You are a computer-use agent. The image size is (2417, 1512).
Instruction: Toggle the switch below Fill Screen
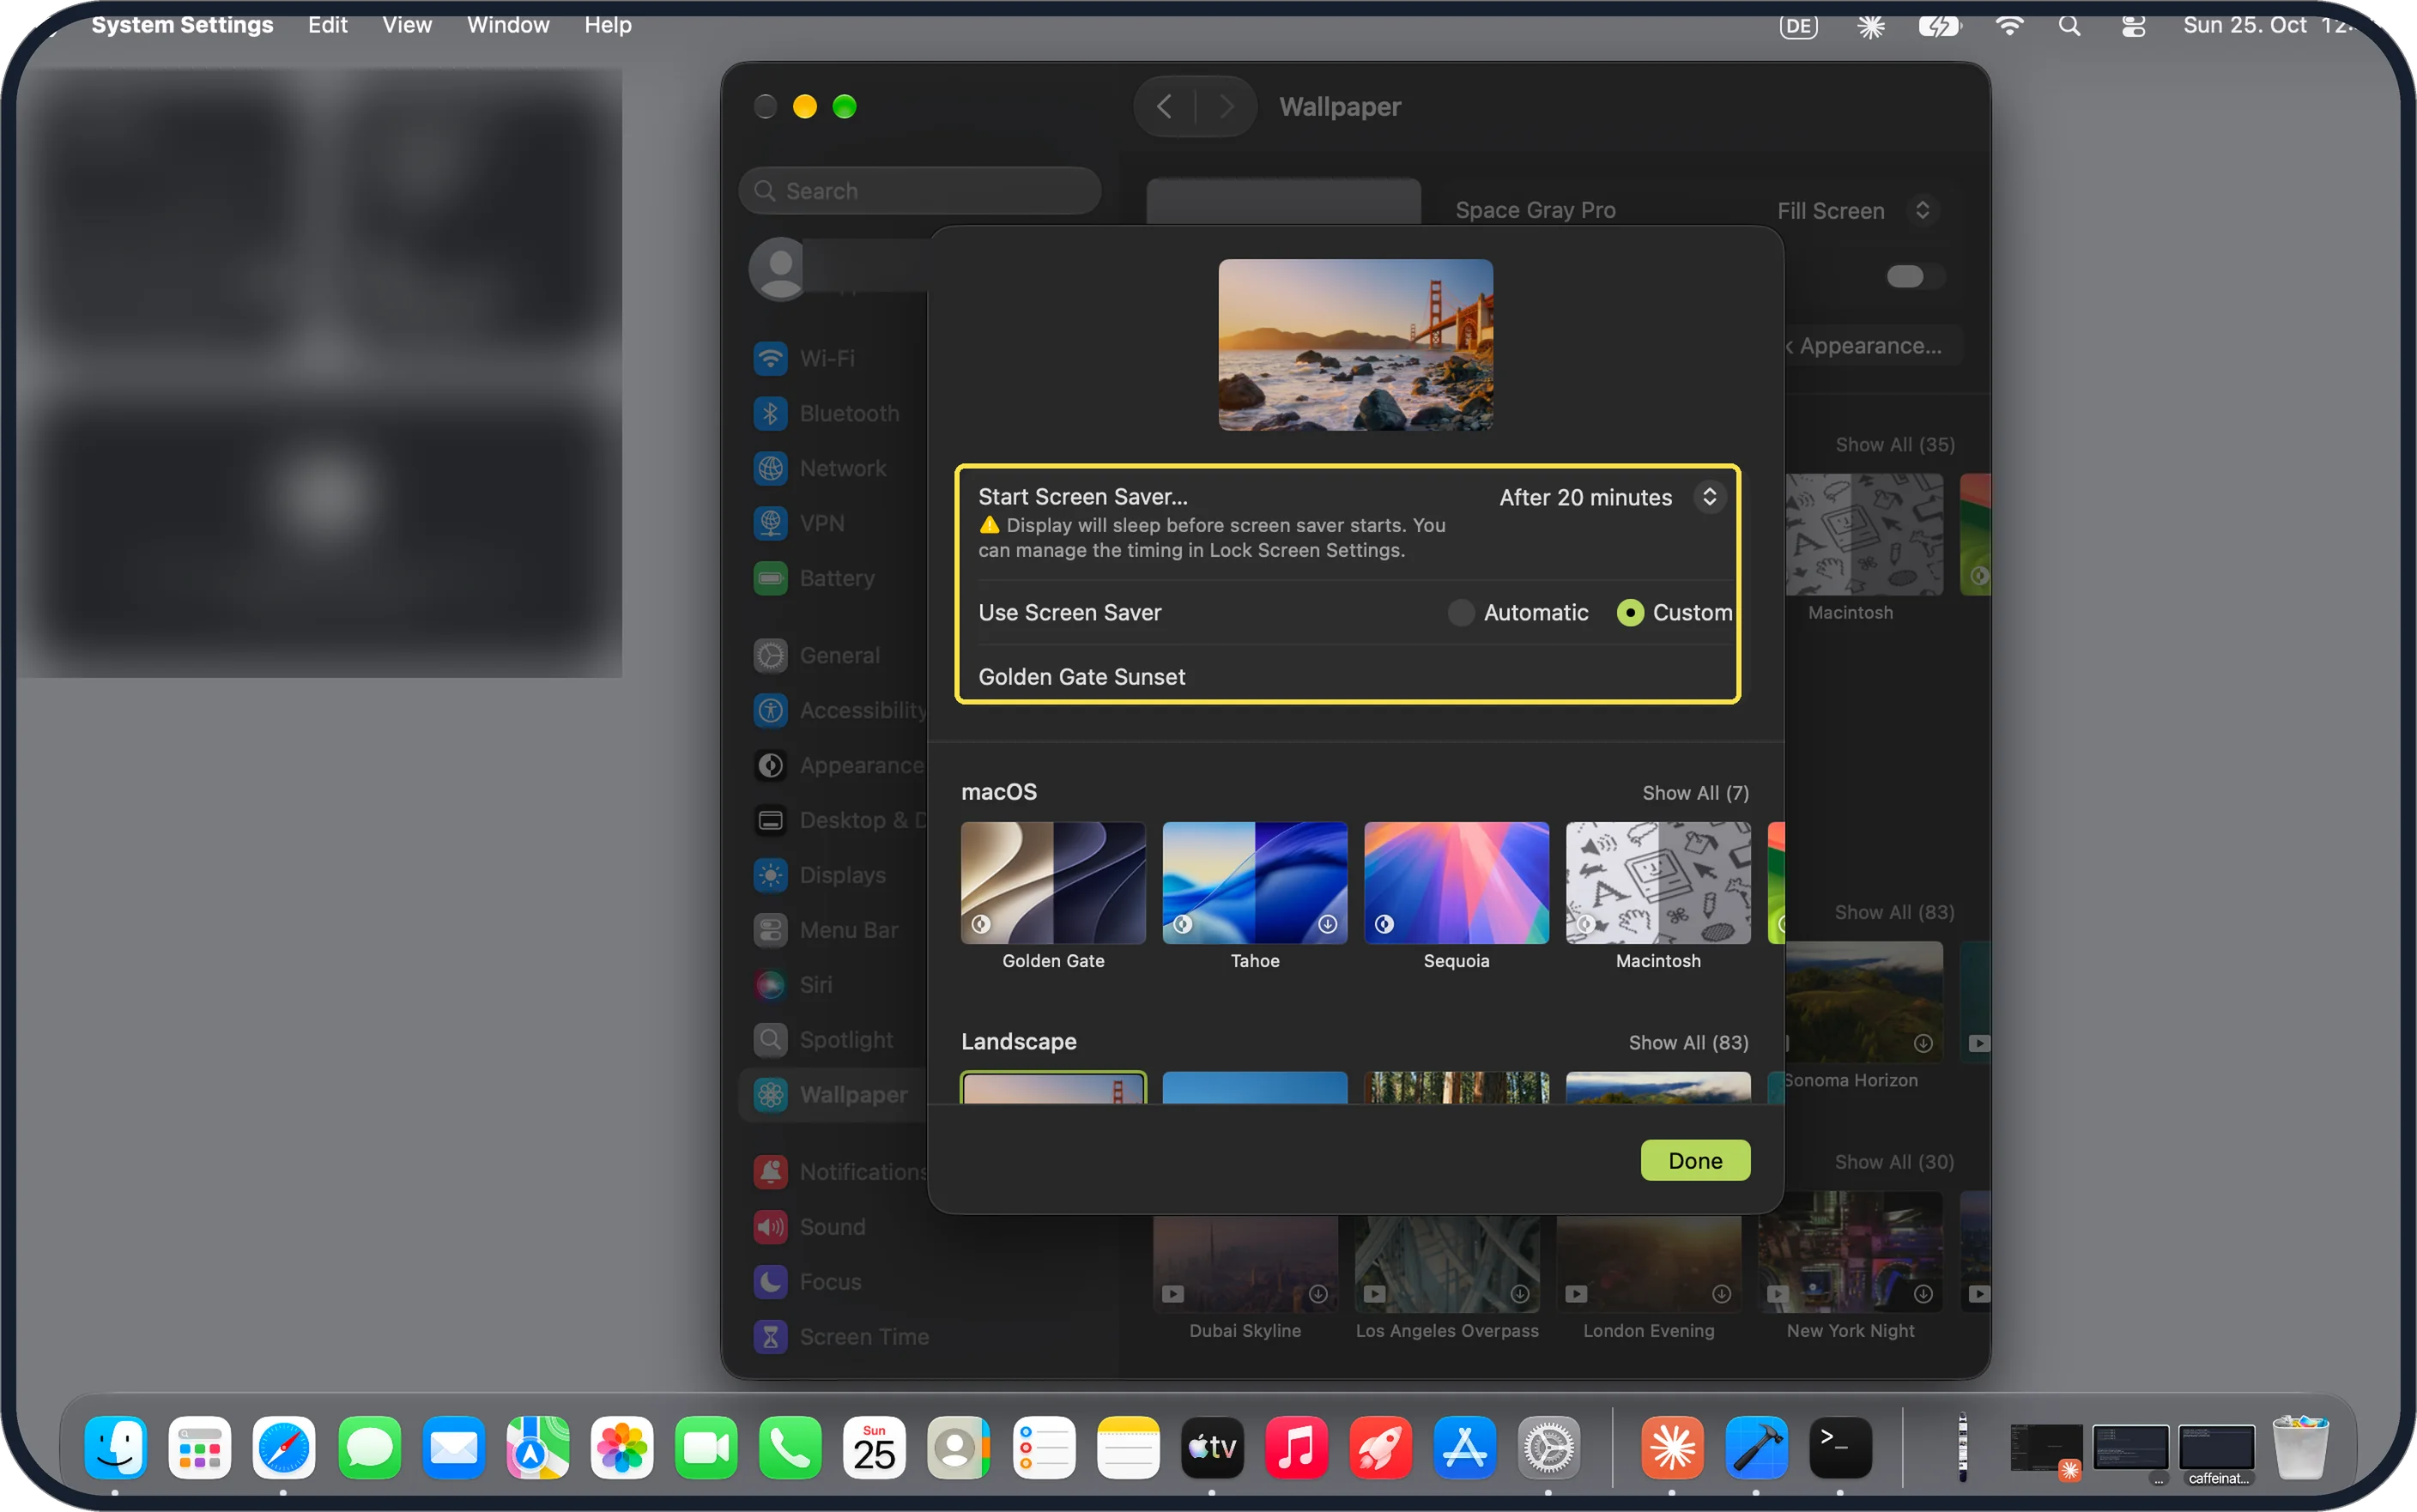1915,277
